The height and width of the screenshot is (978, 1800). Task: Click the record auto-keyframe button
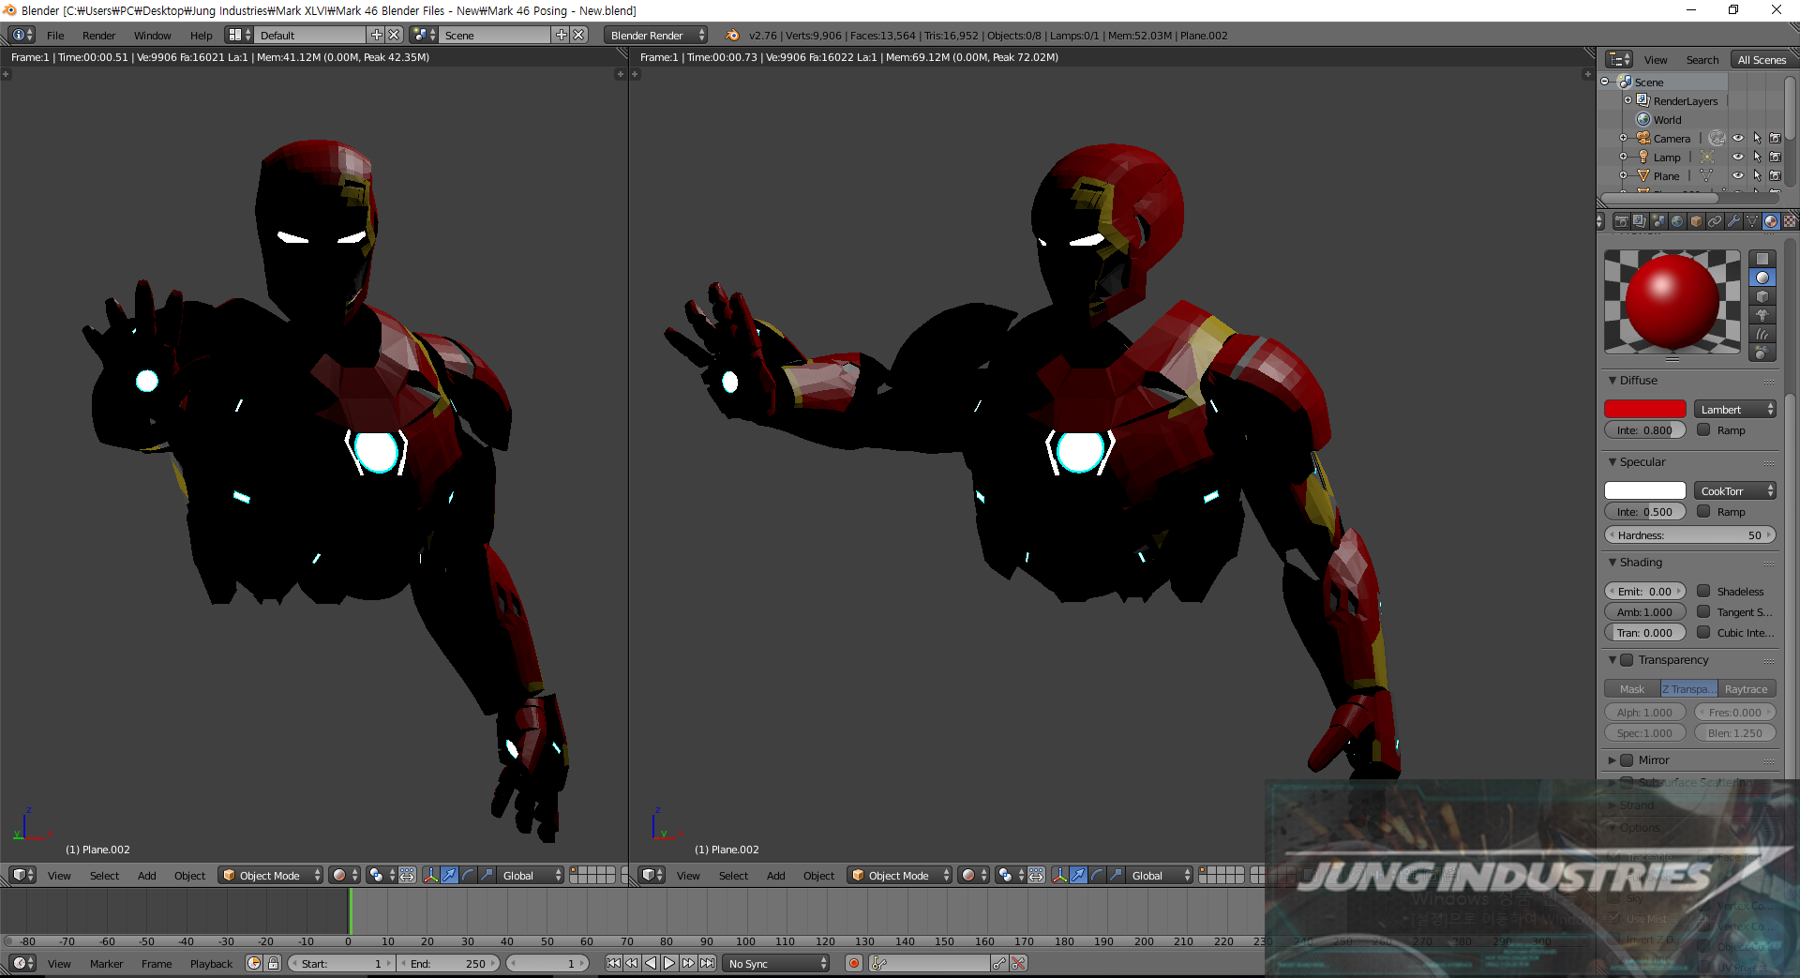coord(854,963)
